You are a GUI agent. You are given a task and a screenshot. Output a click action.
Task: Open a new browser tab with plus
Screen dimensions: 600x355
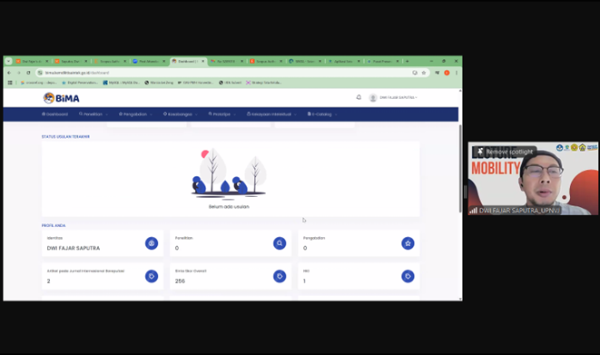click(x=408, y=61)
